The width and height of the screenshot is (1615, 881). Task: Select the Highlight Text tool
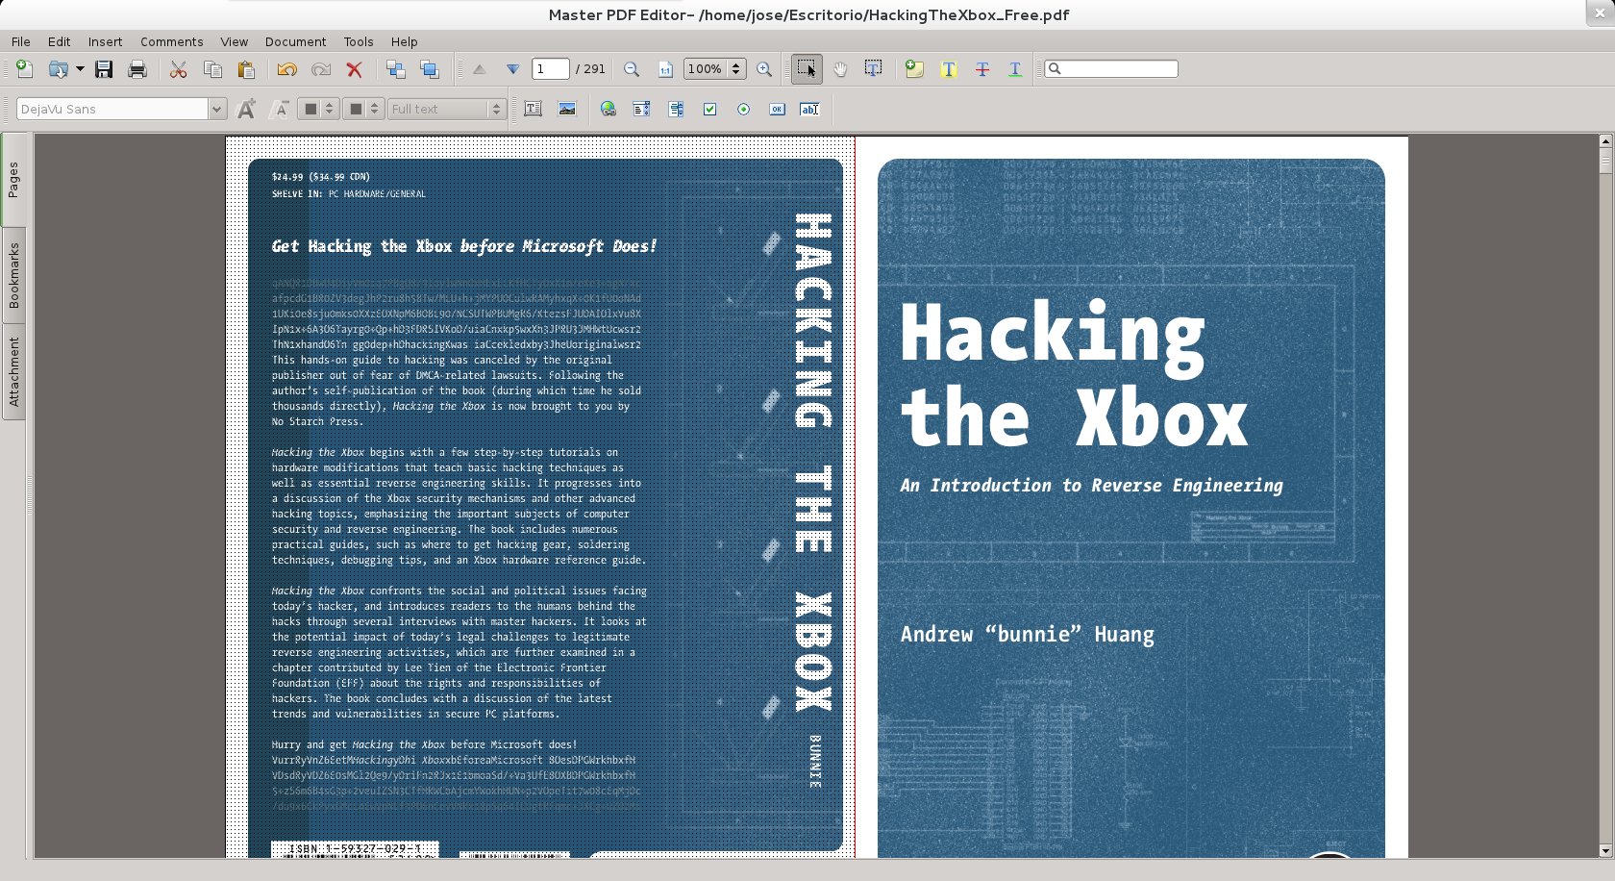coord(949,69)
